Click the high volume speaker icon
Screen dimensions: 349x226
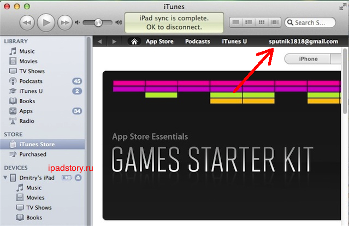point(119,22)
